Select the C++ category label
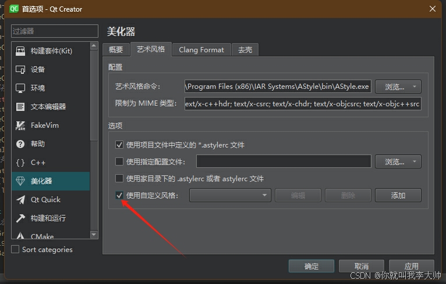This screenshot has height=284, width=446. [38, 163]
